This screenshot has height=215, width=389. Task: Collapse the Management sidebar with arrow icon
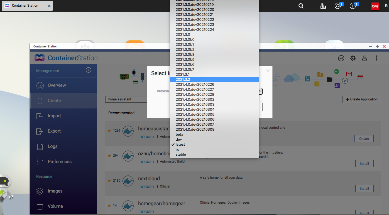click(89, 70)
